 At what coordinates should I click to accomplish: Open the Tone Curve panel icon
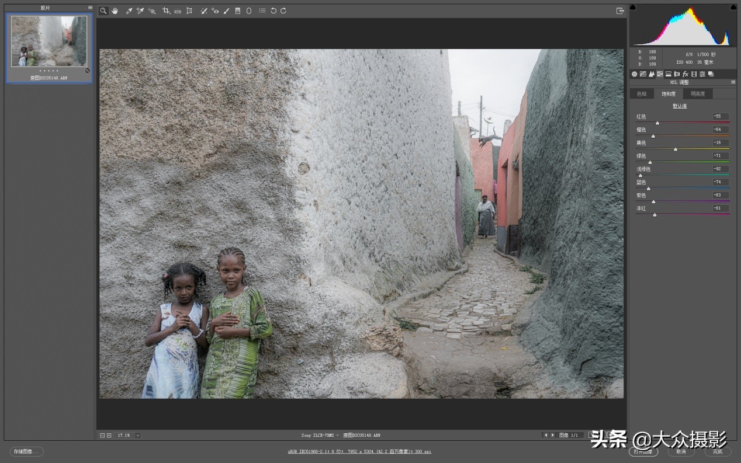(x=643, y=74)
